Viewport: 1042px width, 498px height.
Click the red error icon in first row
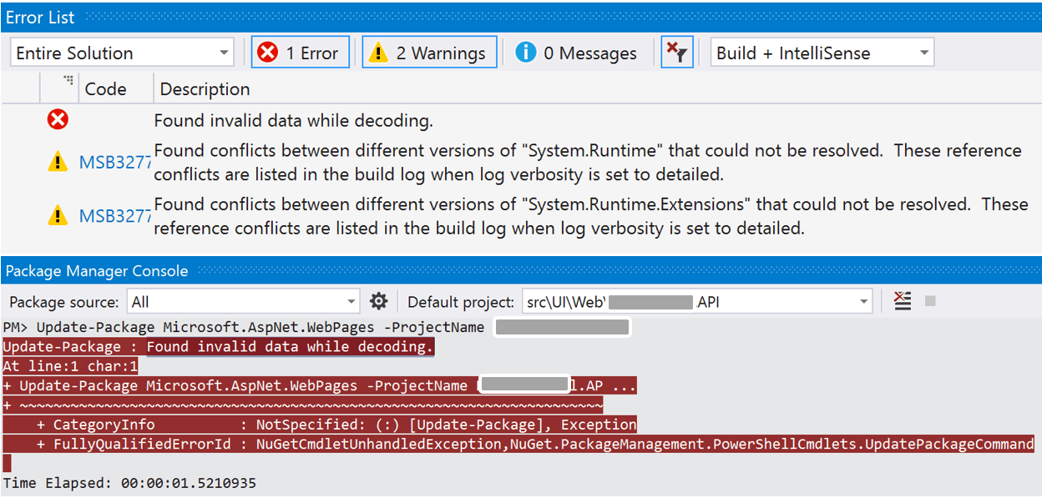58,121
